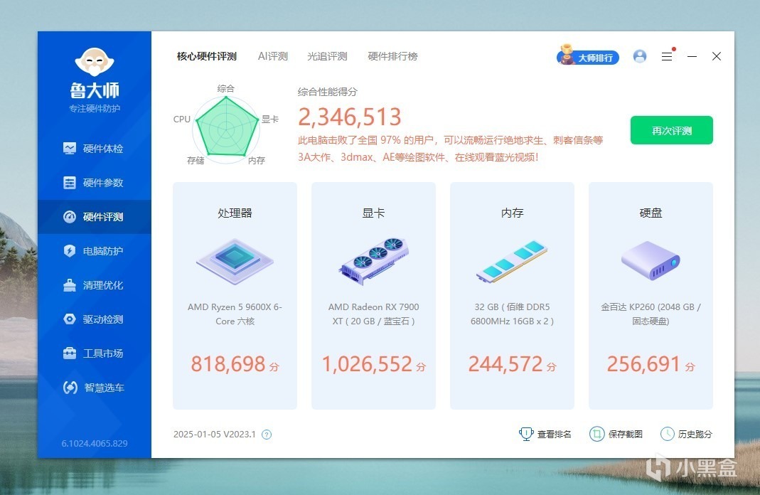Click the graphics score 1,026,552
Screen dimensions: 760x495
[367, 363]
